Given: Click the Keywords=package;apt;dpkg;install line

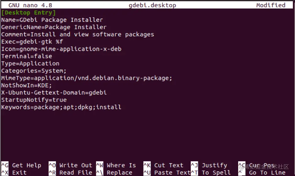Looking at the screenshot, I should point(61,107).
